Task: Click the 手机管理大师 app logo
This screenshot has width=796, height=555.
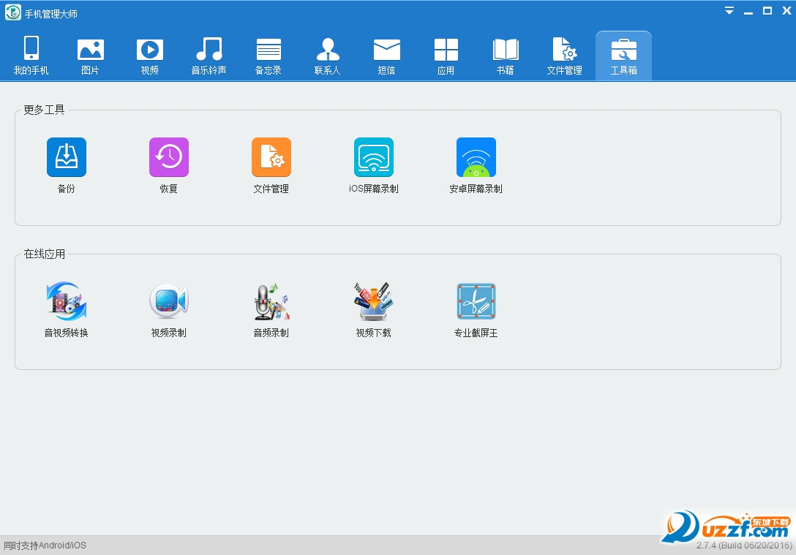Action: (x=12, y=12)
